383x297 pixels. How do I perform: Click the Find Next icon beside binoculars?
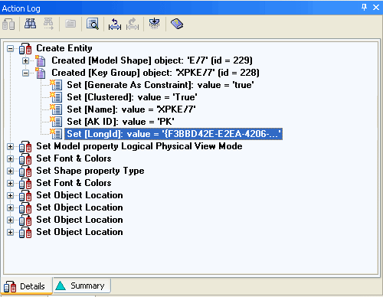48,24
